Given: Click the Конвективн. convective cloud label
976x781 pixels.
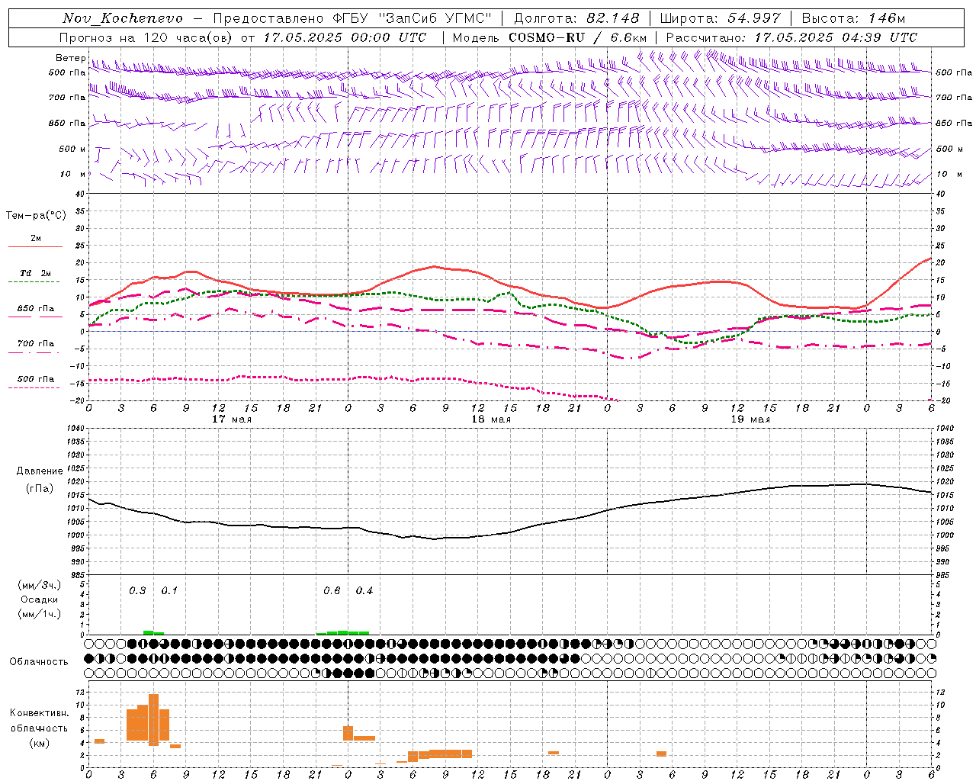Looking at the screenshot, I should click(x=40, y=713).
